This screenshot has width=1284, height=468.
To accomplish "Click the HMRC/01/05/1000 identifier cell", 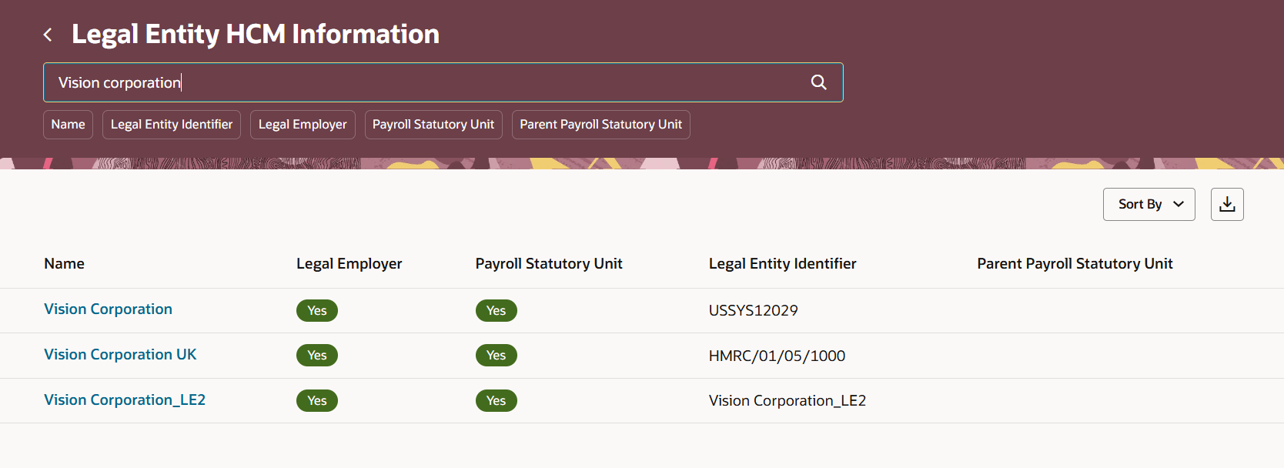I will pos(777,356).
